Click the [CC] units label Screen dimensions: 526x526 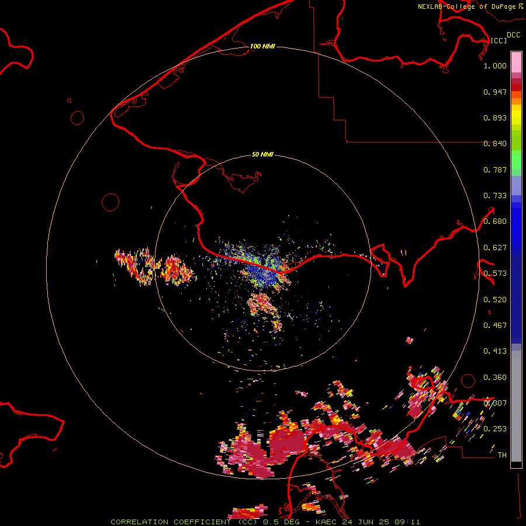coord(499,40)
